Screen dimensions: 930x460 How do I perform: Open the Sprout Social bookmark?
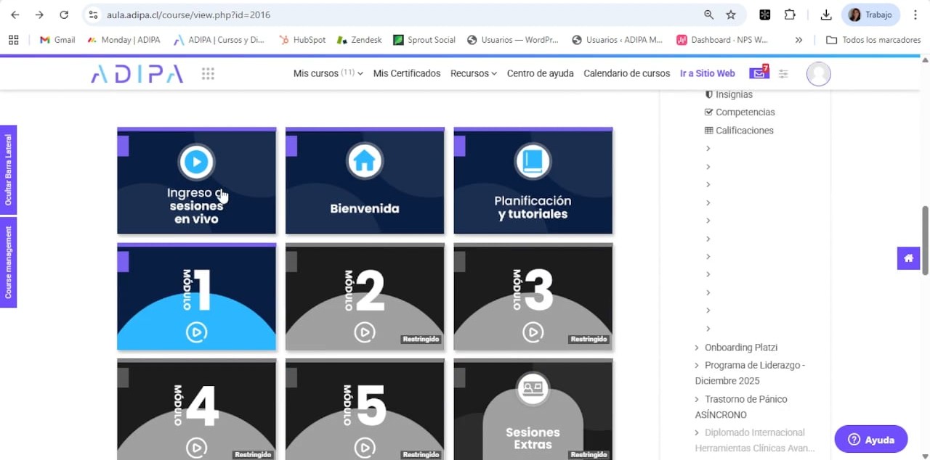coord(424,40)
